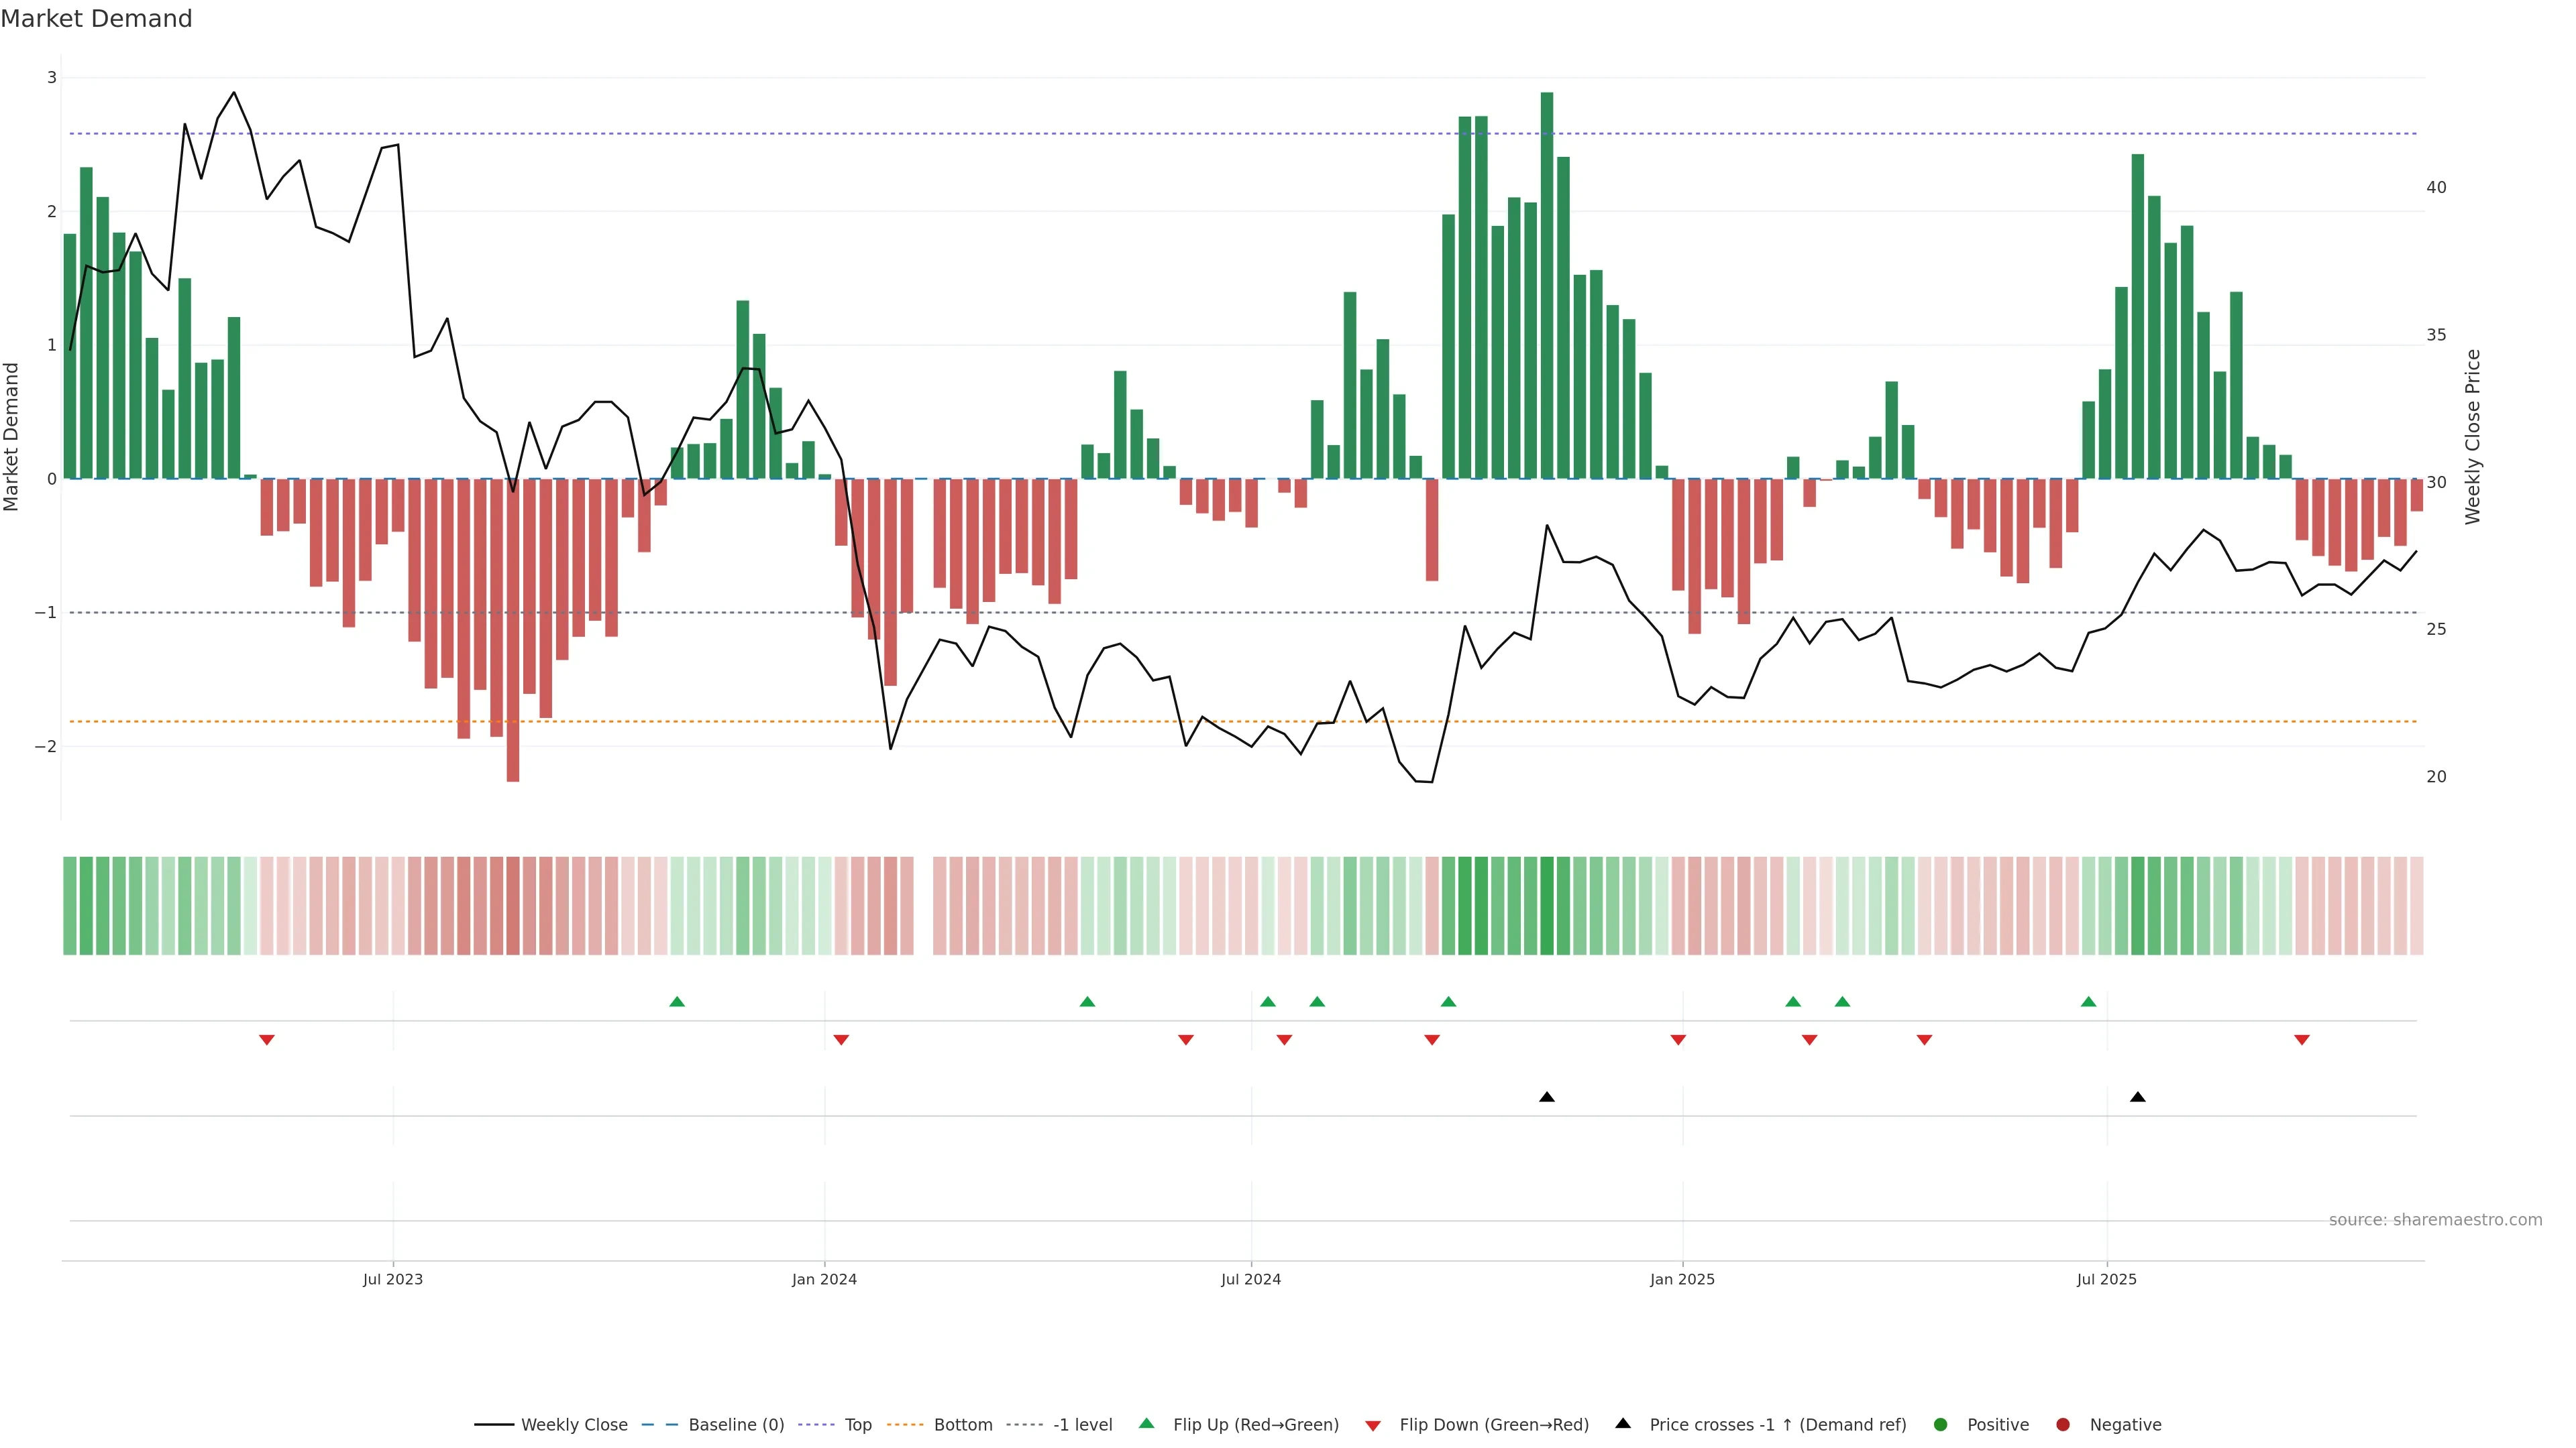Click the black price-cross marker before Jan 2025
The width and height of the screenshot is (2576, 1448).
[x=1546, y=1097]
